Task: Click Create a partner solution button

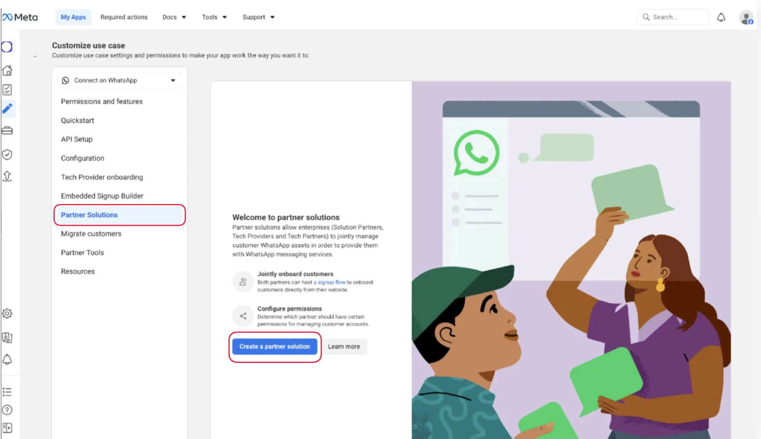Action: click(275, 346)
